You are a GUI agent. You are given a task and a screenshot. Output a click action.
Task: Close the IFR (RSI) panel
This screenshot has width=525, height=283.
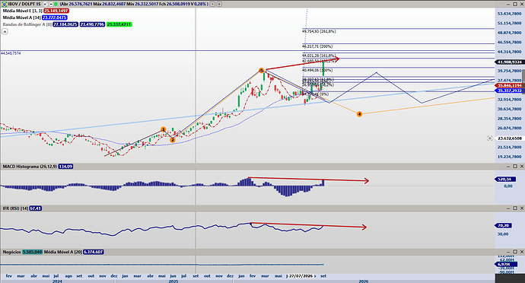(x=522, y=208)
